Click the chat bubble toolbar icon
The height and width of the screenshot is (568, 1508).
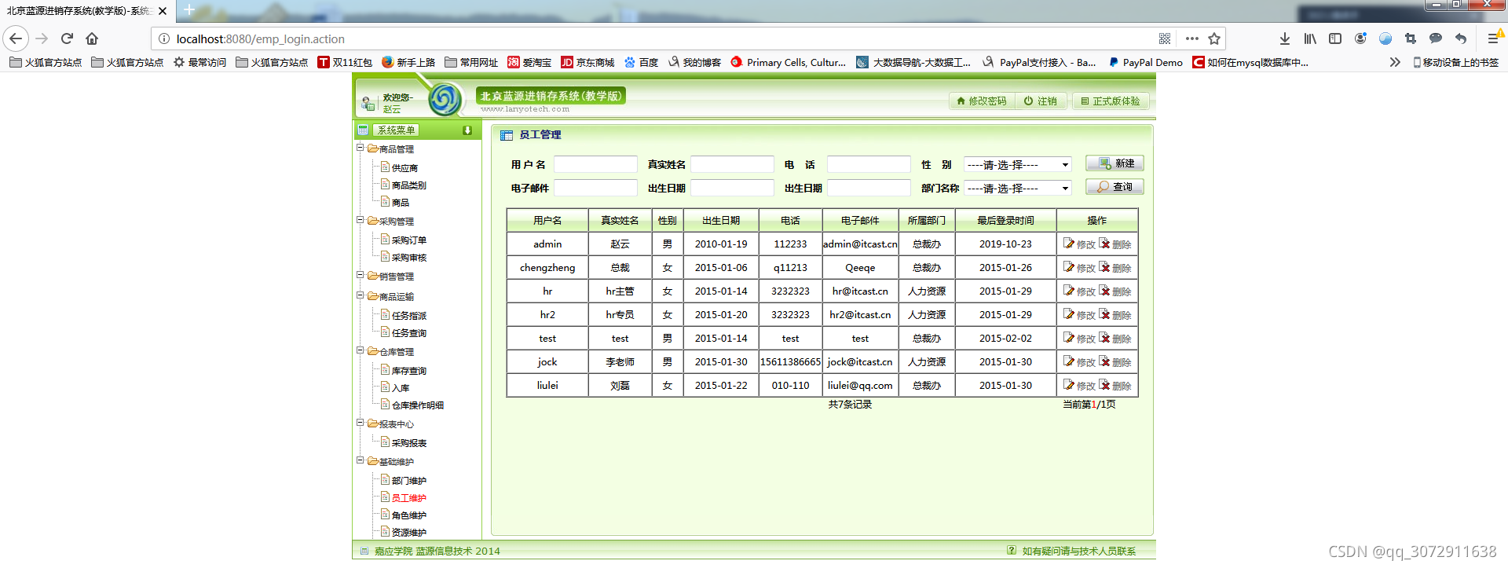pyautogui.click(x=1436, y=38)
